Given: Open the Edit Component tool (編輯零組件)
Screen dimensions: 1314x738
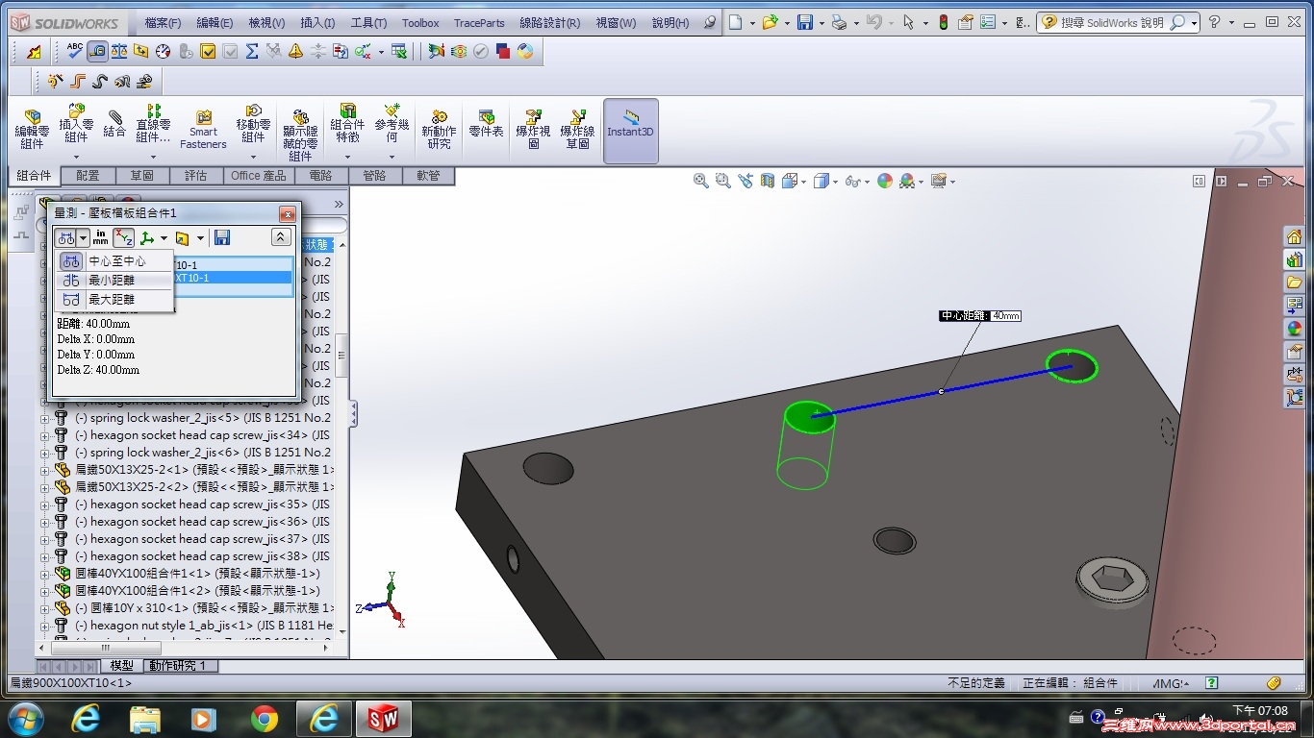Looking at the screenshot, I should (x=32, y=128).
